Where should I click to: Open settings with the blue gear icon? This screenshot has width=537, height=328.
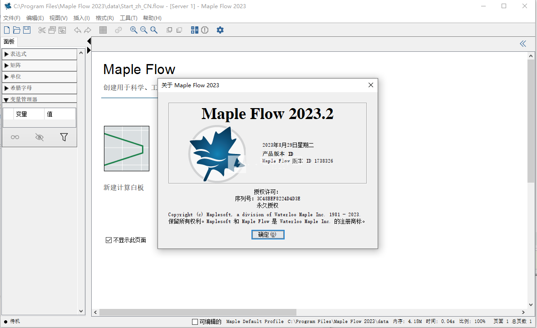220,30
